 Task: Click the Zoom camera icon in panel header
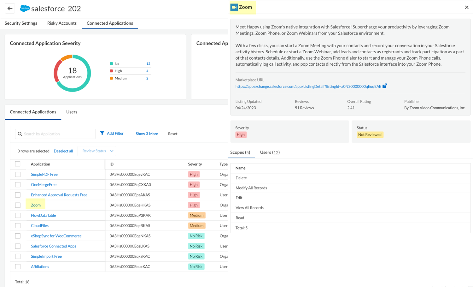(x=234, y=7)
